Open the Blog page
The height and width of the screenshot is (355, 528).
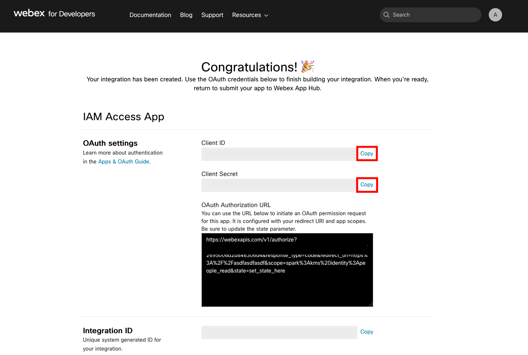(186, 15)
